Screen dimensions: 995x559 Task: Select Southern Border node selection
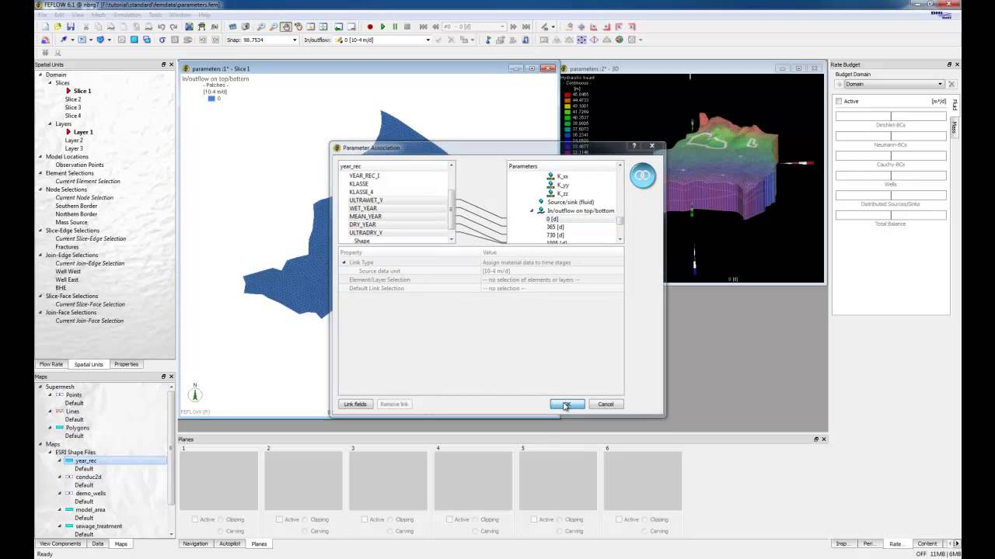click(x=76, y=206)
